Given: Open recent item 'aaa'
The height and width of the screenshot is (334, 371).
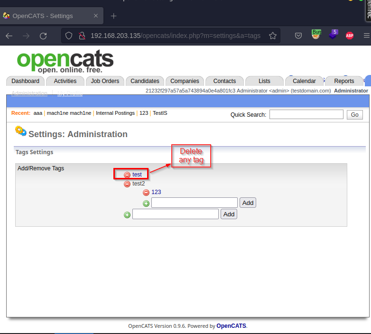Looking at the screenshot, I should [38, 113].
